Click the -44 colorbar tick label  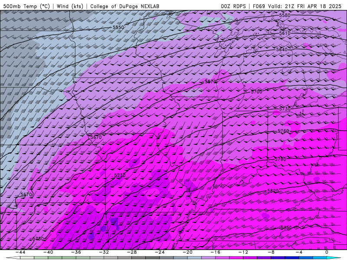pyautogui.click(x=20, y=252)
